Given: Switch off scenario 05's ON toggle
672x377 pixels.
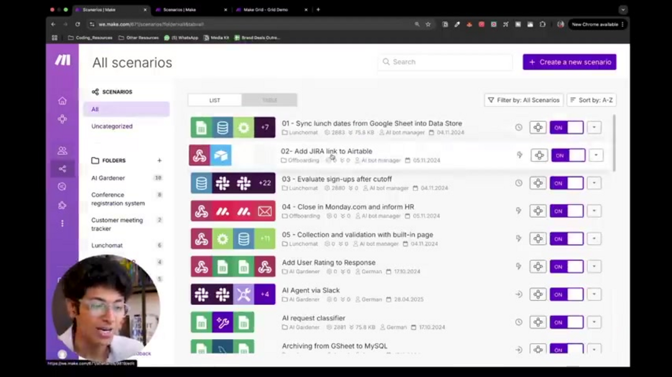Looking at the screenshot, I should (x=567, y=238).
